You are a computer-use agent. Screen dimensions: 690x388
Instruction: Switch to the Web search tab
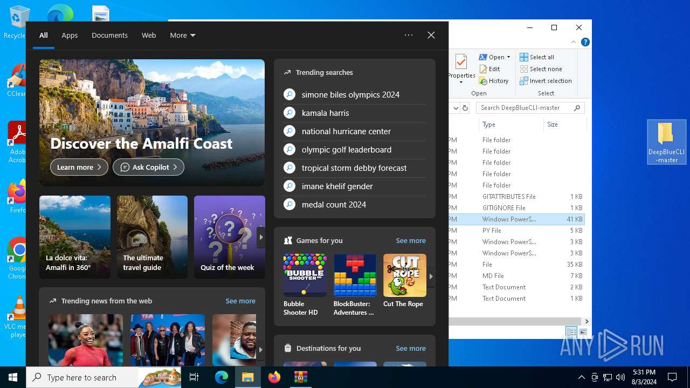click(x=149, y=35)
